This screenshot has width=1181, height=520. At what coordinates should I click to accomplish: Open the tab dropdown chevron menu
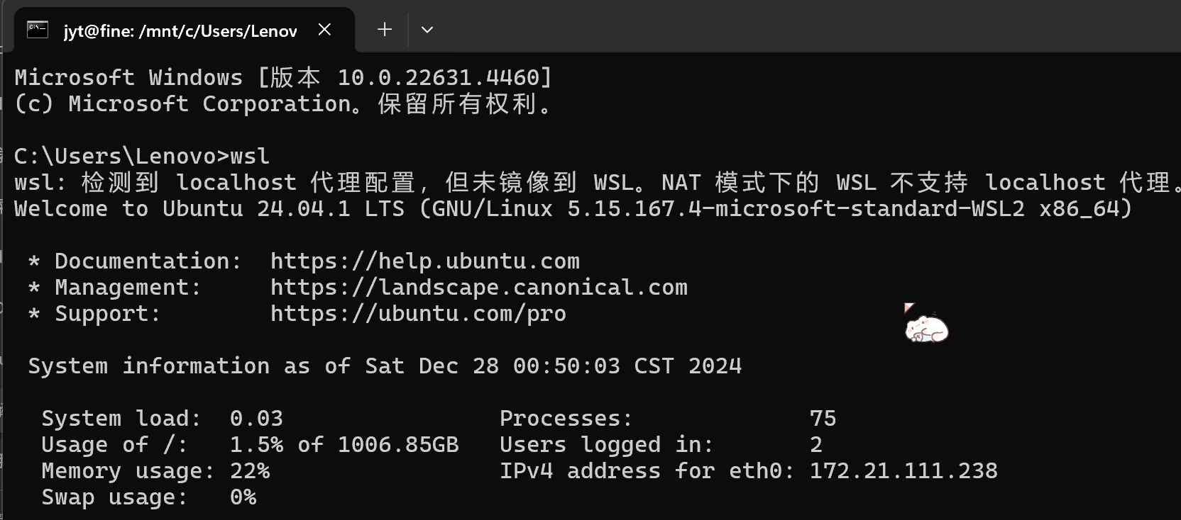(x=427, y=29)
